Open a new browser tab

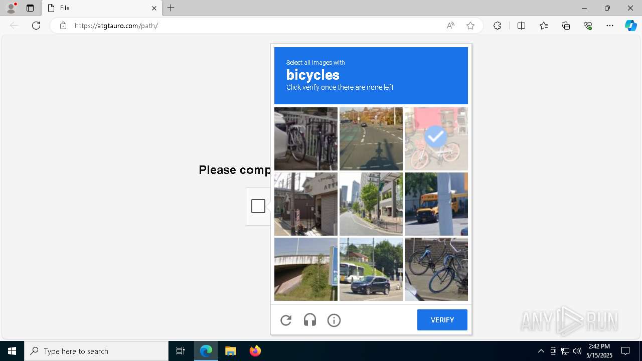171,8
